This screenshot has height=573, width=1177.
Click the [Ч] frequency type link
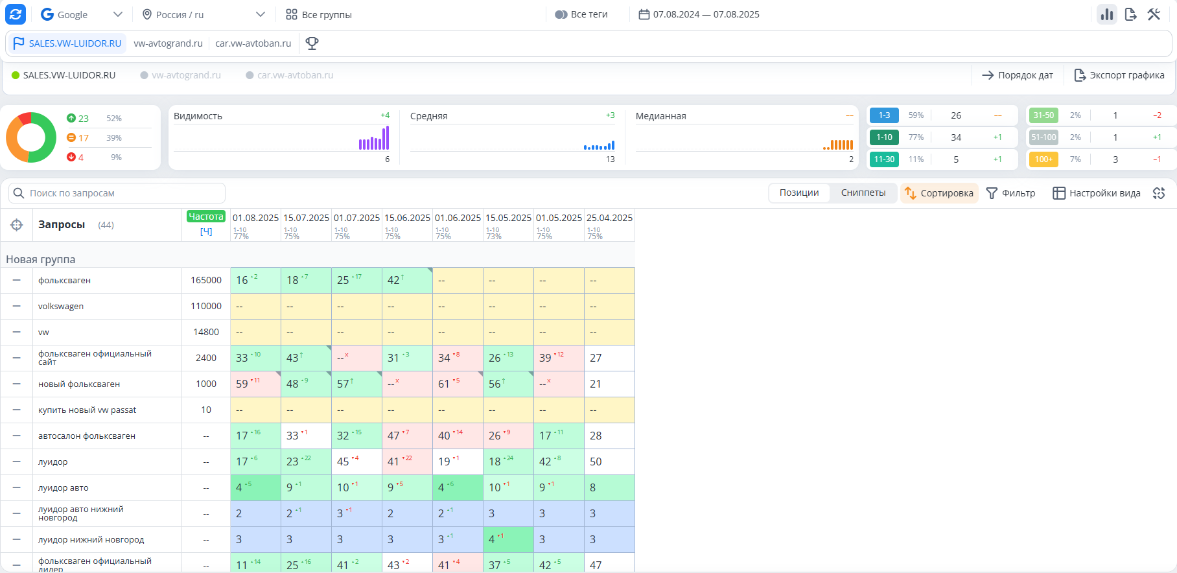coord(206,231)
